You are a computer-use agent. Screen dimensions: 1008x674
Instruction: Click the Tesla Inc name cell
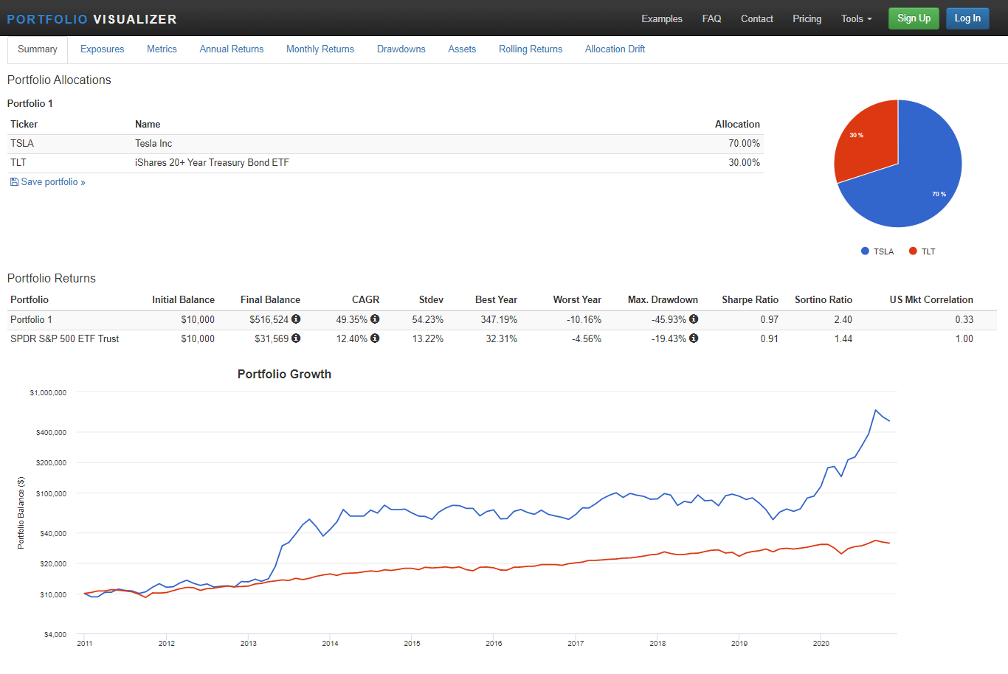[153, 143]
